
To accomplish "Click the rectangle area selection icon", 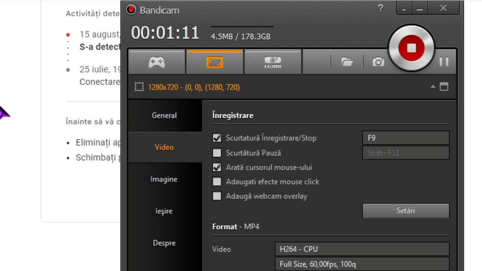I will click(139, 87).
